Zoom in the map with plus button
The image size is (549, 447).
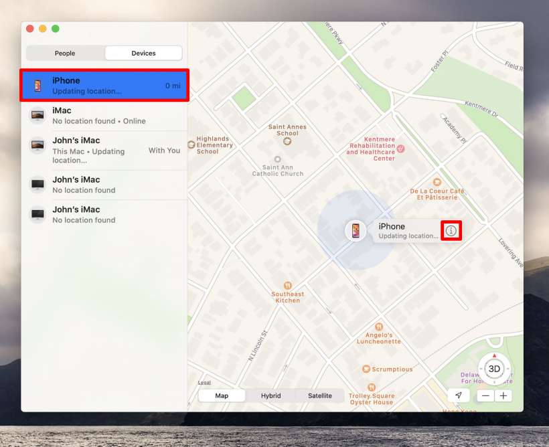[x=503, y=396]
